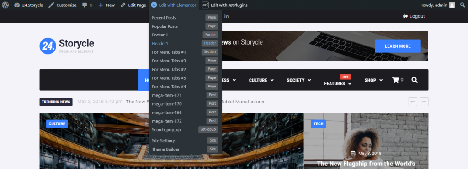
Task: Click the LinkedIn social icon
Action: (x=227, y=16)
